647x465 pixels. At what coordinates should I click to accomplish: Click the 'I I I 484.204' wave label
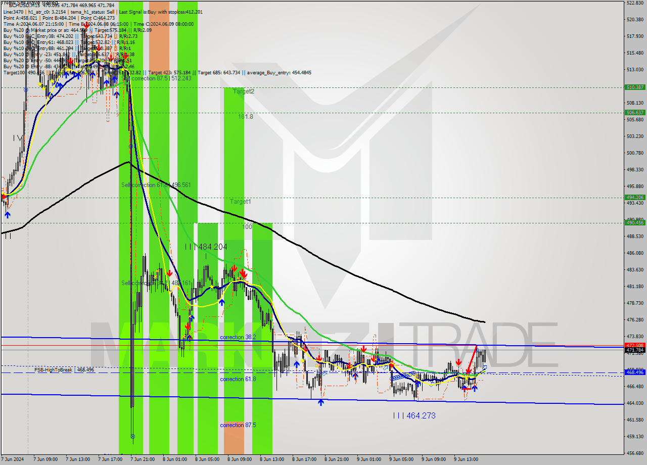206,247
